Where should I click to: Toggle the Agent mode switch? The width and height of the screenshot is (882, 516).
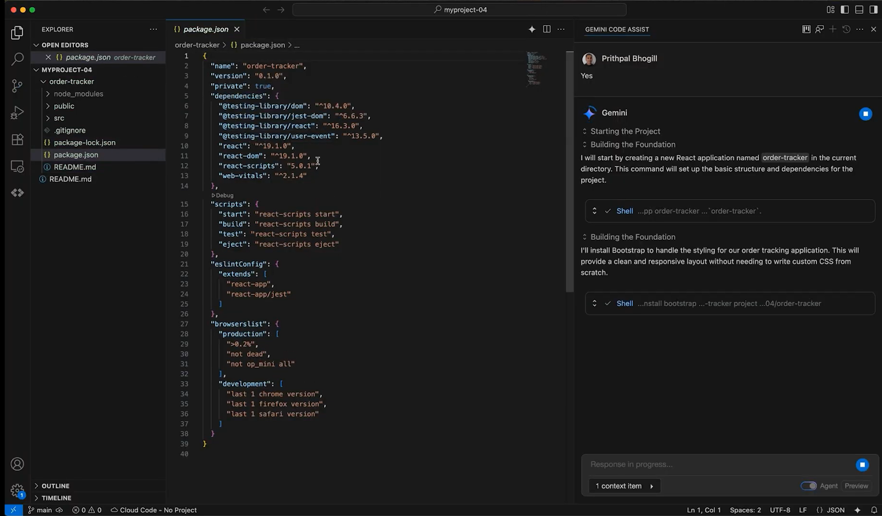click(809, 486)
